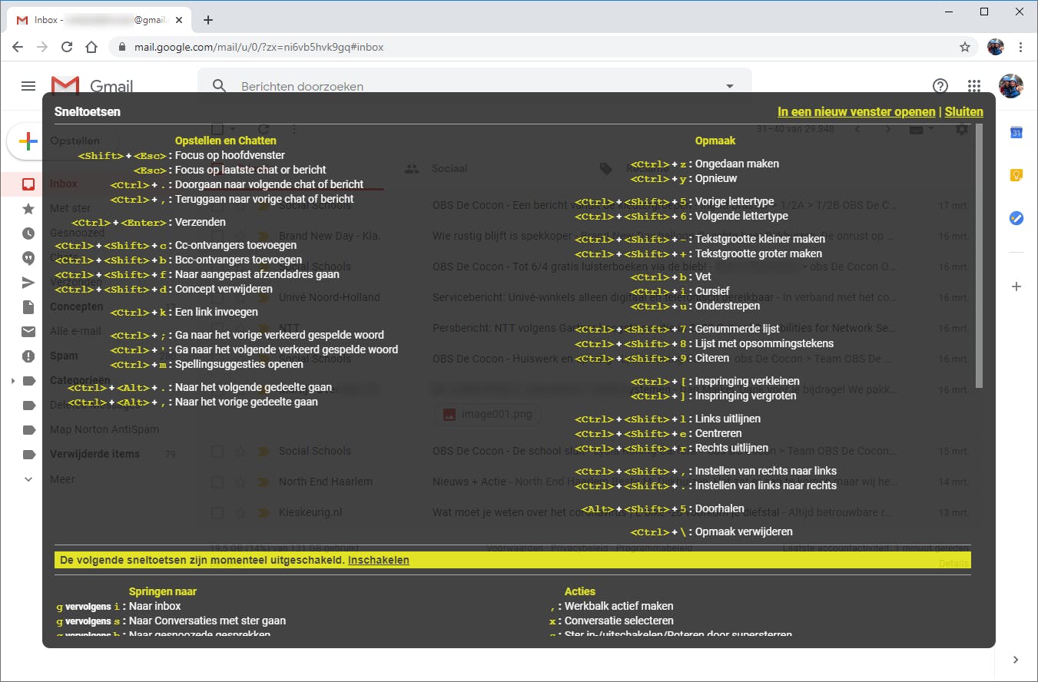Viewport: 1038px width, 682px height.
Task: Click the get add-ons plus icon
Action: click(1016, 286)
